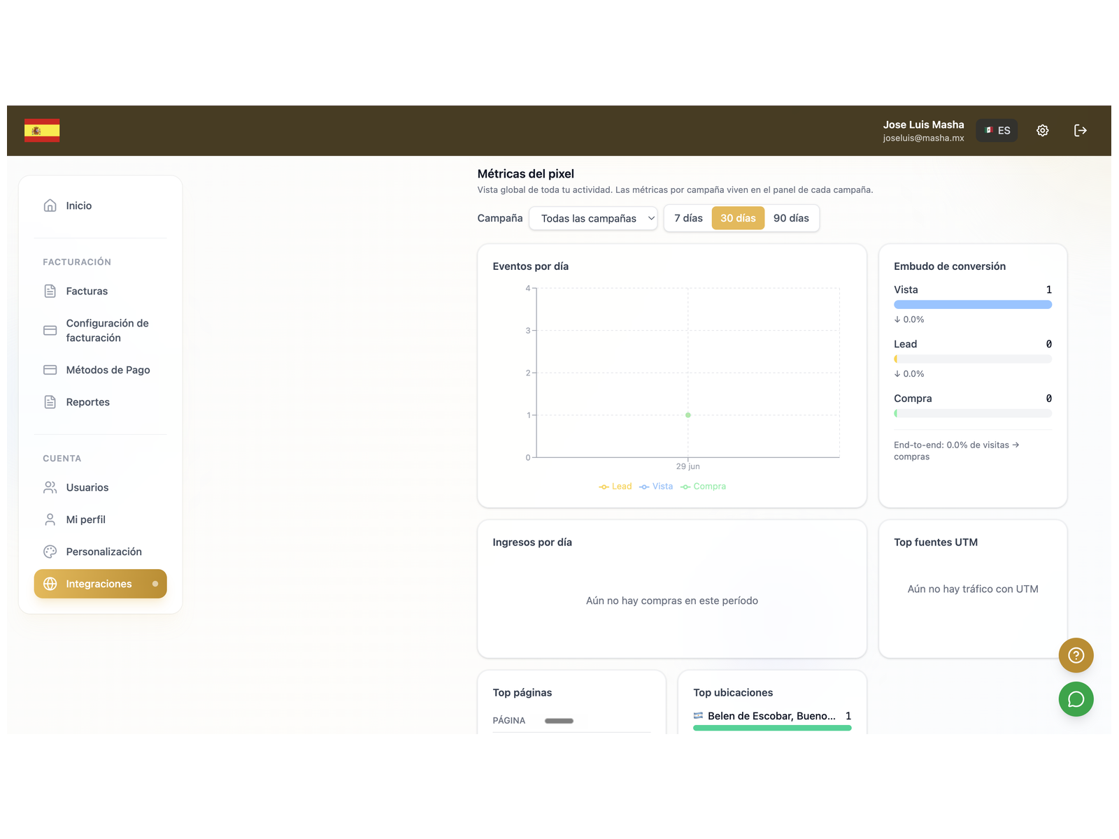
Task: Click the Mi perfil person icon
Action: 50,519
